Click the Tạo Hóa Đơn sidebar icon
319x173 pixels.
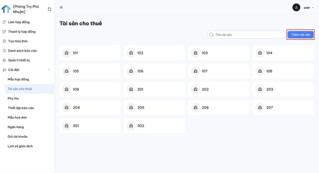4,41
